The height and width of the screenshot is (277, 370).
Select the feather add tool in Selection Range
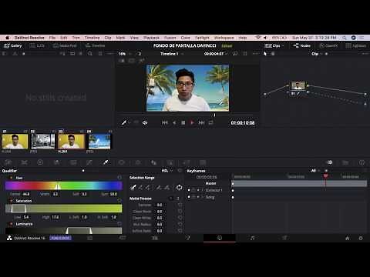[167, 188]
